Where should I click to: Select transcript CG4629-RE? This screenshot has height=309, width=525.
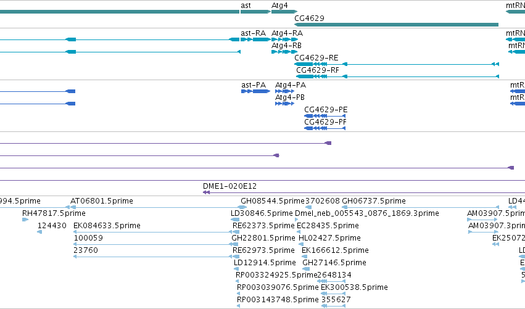(x=397, y=64)
